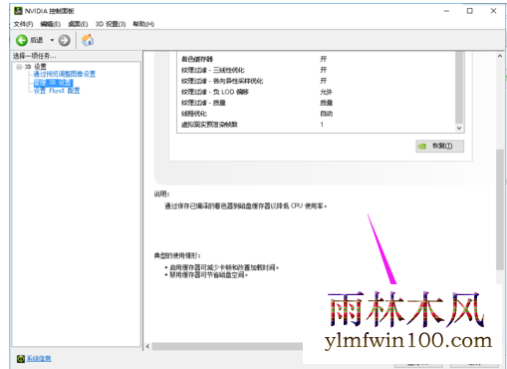Click the 允许 value for negative LOD bias

(x=326, y=92)
